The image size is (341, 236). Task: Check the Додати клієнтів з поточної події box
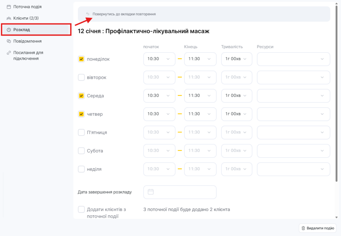coord(81,209)
